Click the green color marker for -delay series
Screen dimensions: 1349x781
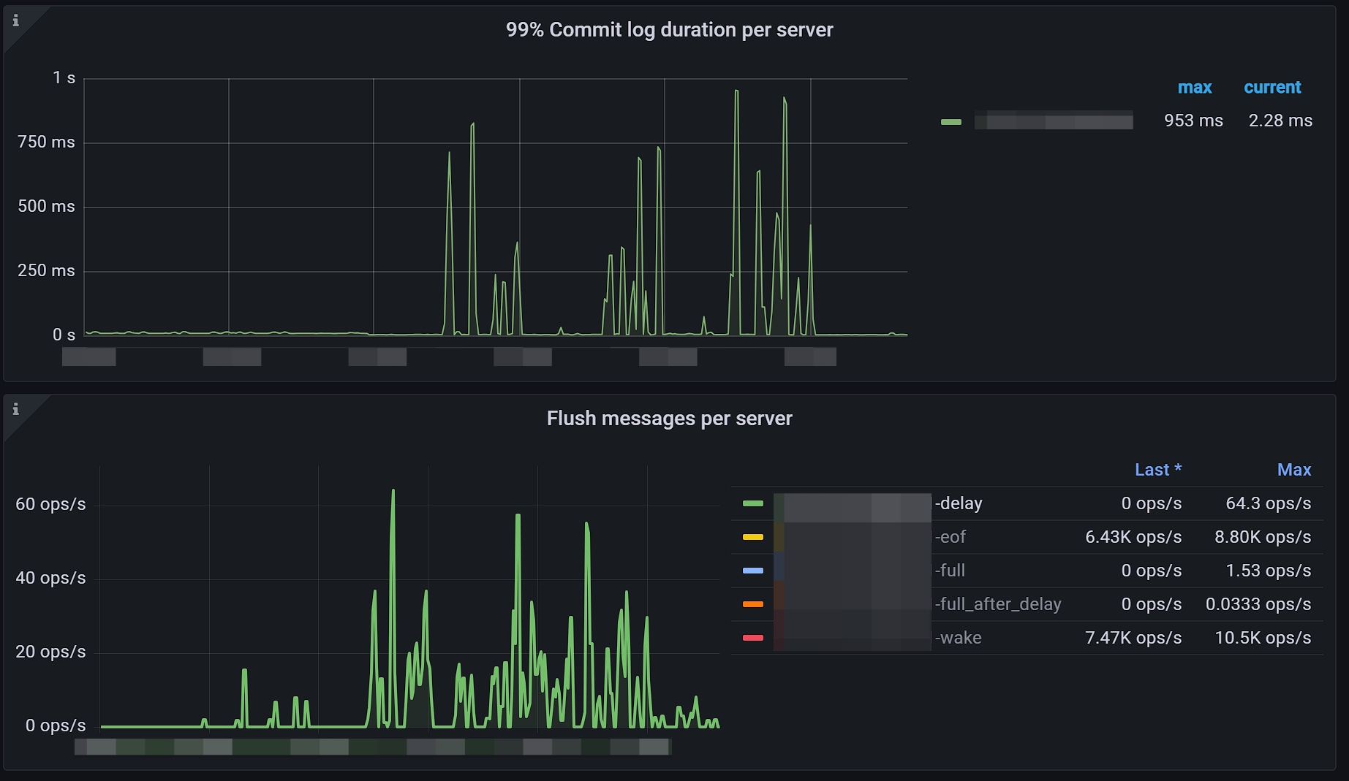coord(752,503)
